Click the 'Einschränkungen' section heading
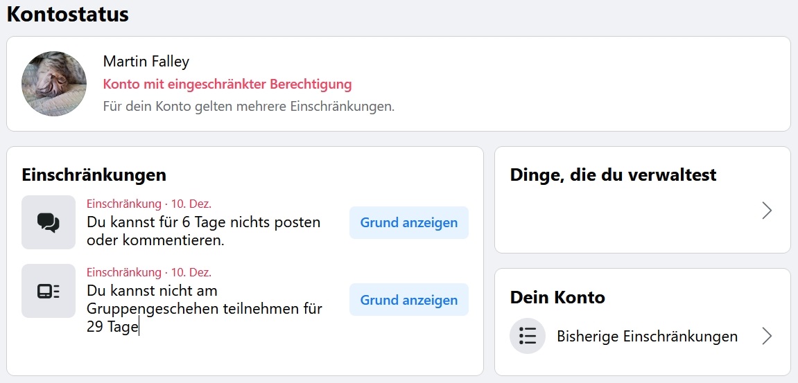798x383 pixels. click(x=94, y=175)
